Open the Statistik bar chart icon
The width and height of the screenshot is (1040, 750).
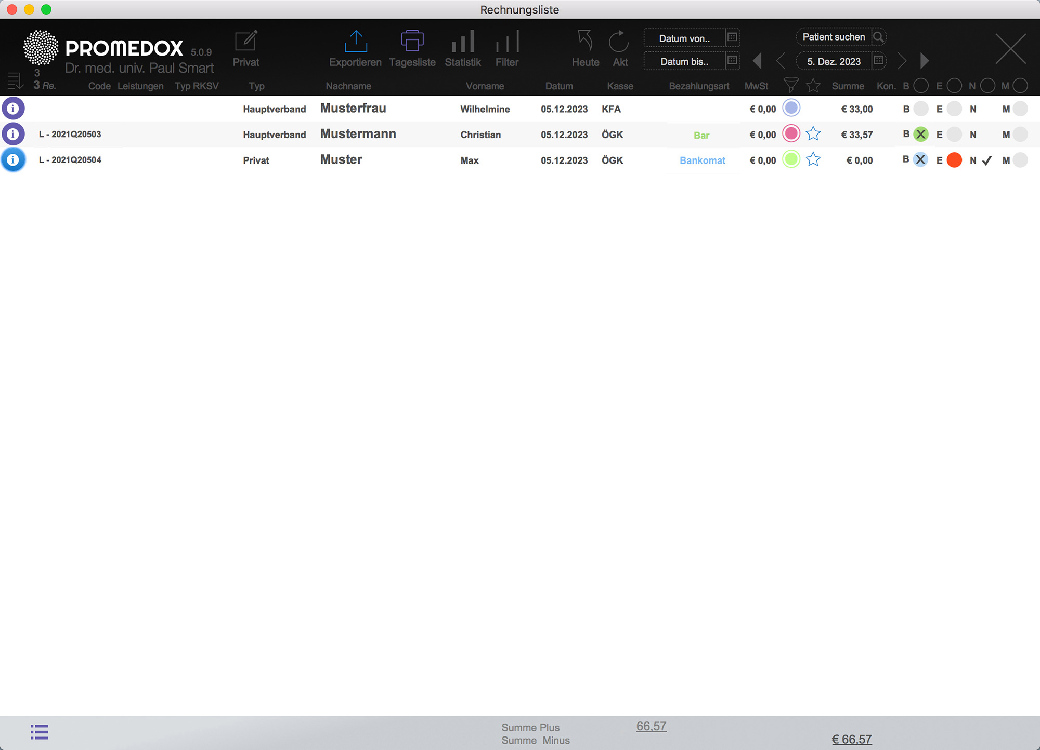[463, 41]
